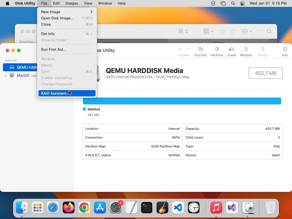Open the Disk Utility application menu
Screen dimensions: 292x219
[25, 3]
